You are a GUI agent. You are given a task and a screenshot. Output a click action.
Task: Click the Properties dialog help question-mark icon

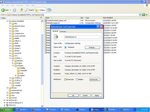click(98, 27)
